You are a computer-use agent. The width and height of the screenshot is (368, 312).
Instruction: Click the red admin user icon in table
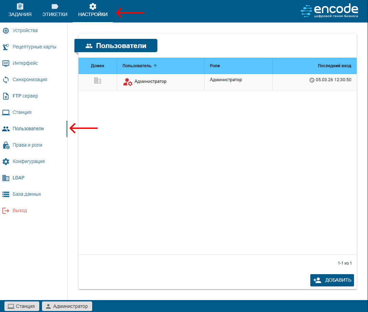tap(127, 82)
